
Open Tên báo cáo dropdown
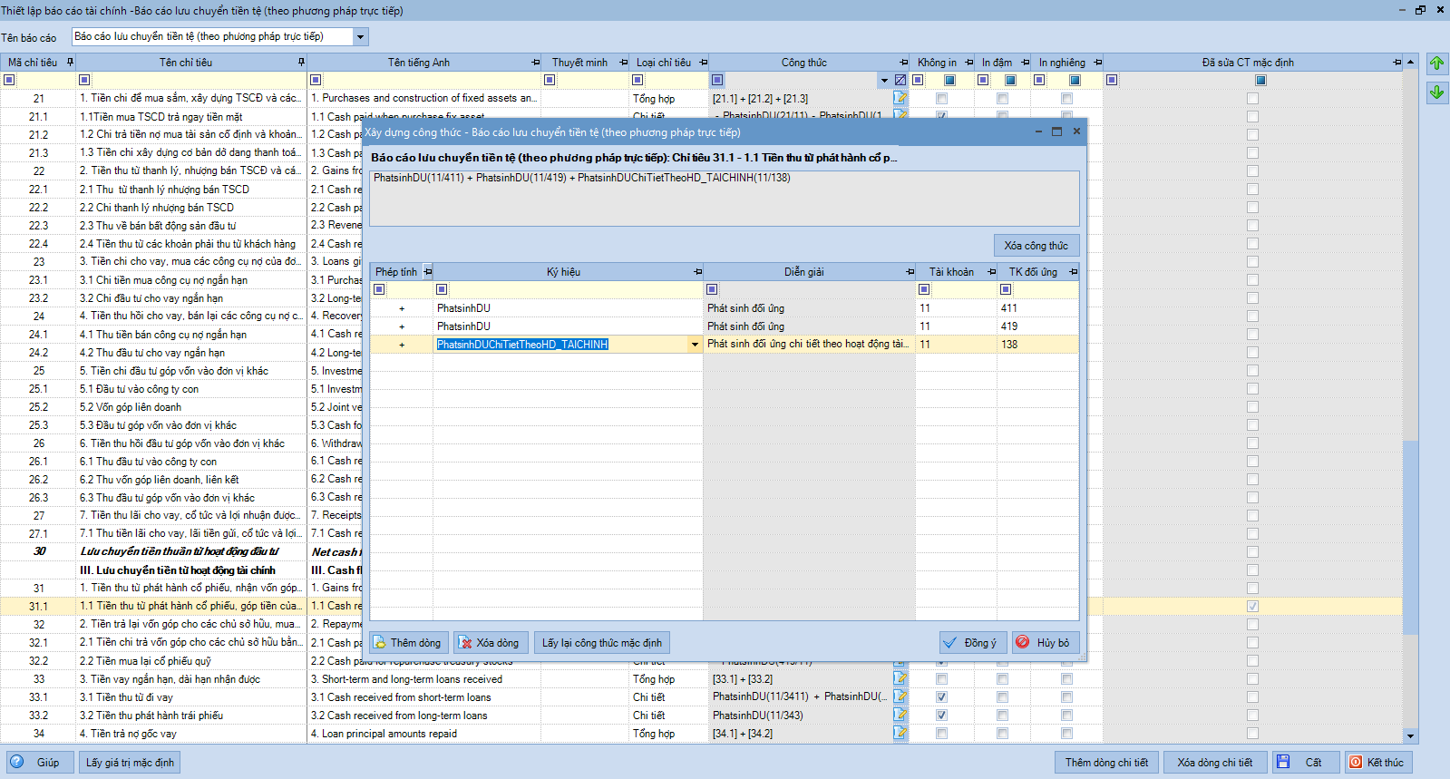tap(360, 37)
